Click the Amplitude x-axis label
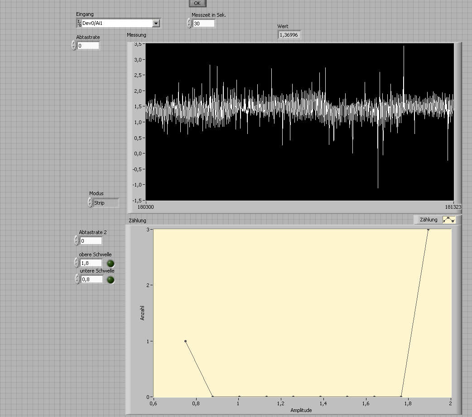 (301, 410)
